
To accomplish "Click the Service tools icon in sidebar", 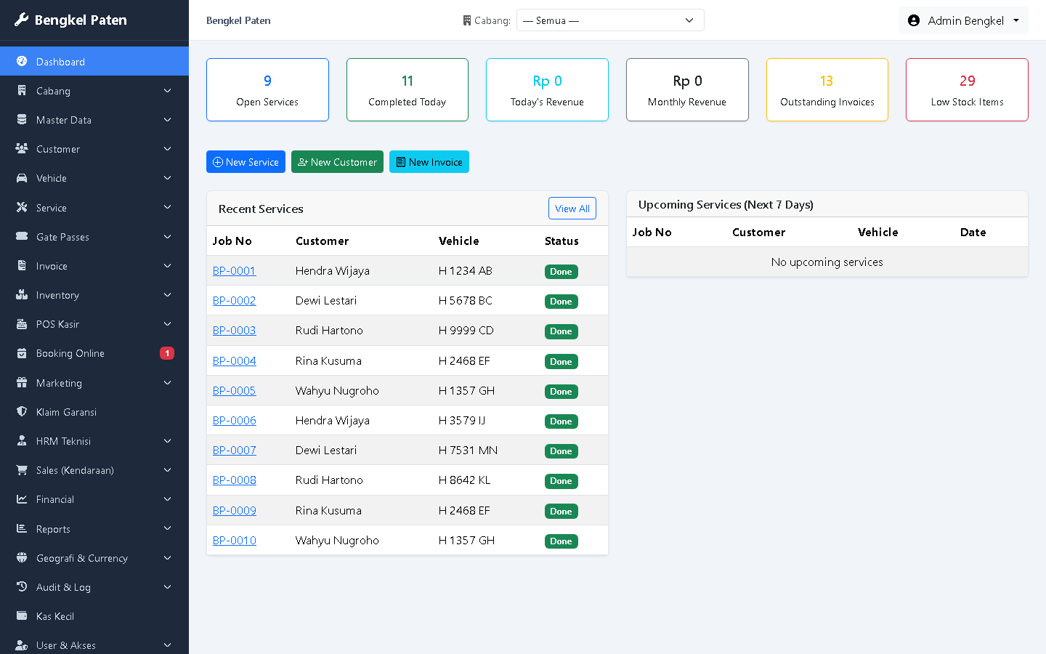I will (x=22, y=207).
